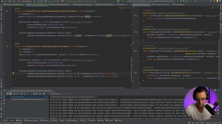
Task: Open the Services tool window
Action: point(119,120)
